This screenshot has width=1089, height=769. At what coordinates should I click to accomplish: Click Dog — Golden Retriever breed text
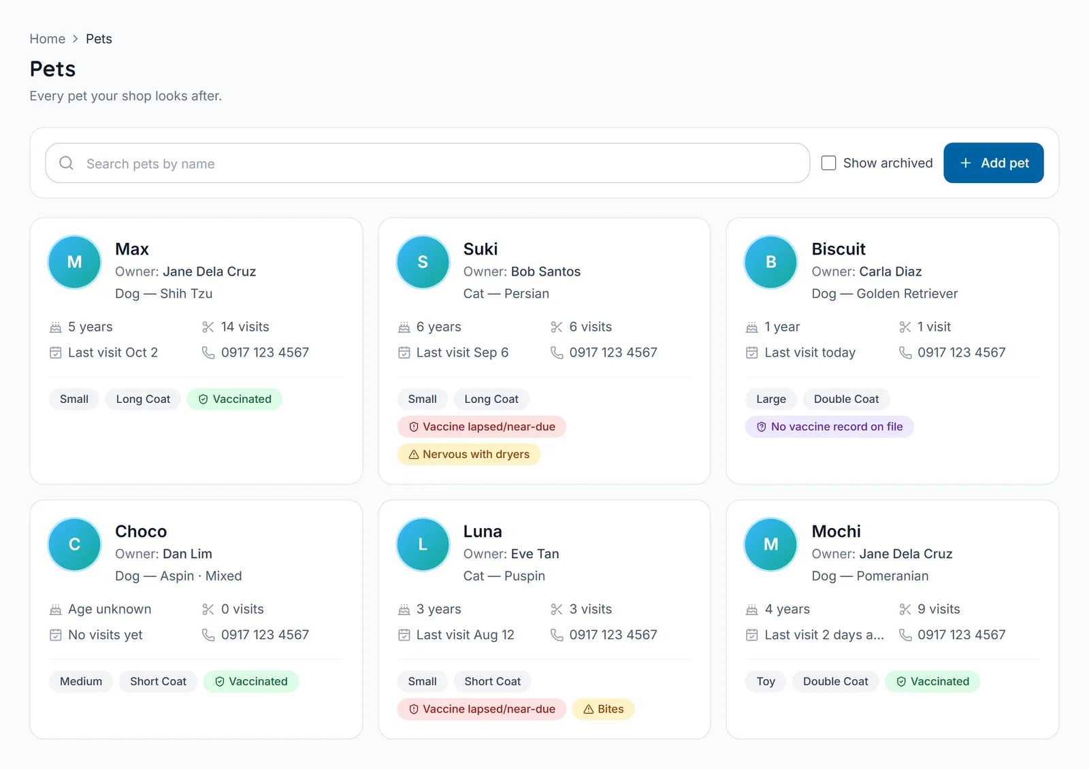coord(885,294)
